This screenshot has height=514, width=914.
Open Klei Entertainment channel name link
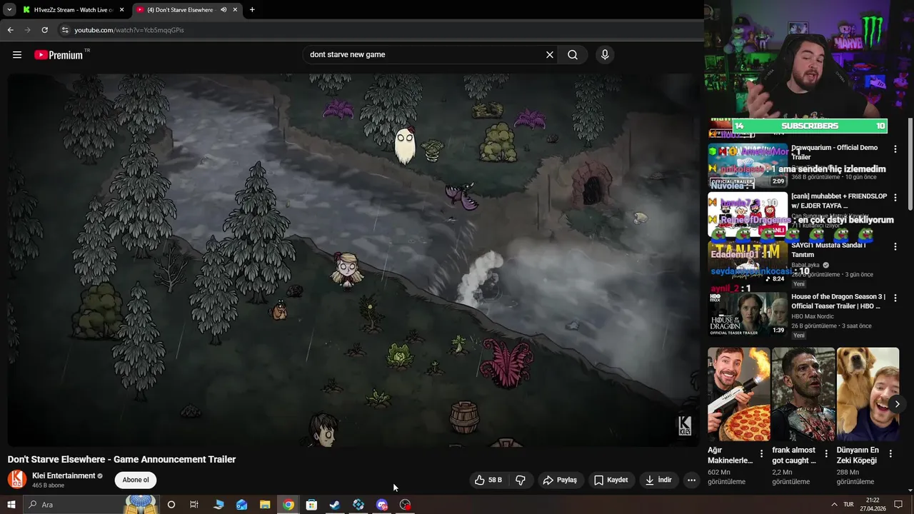point(64,475)
